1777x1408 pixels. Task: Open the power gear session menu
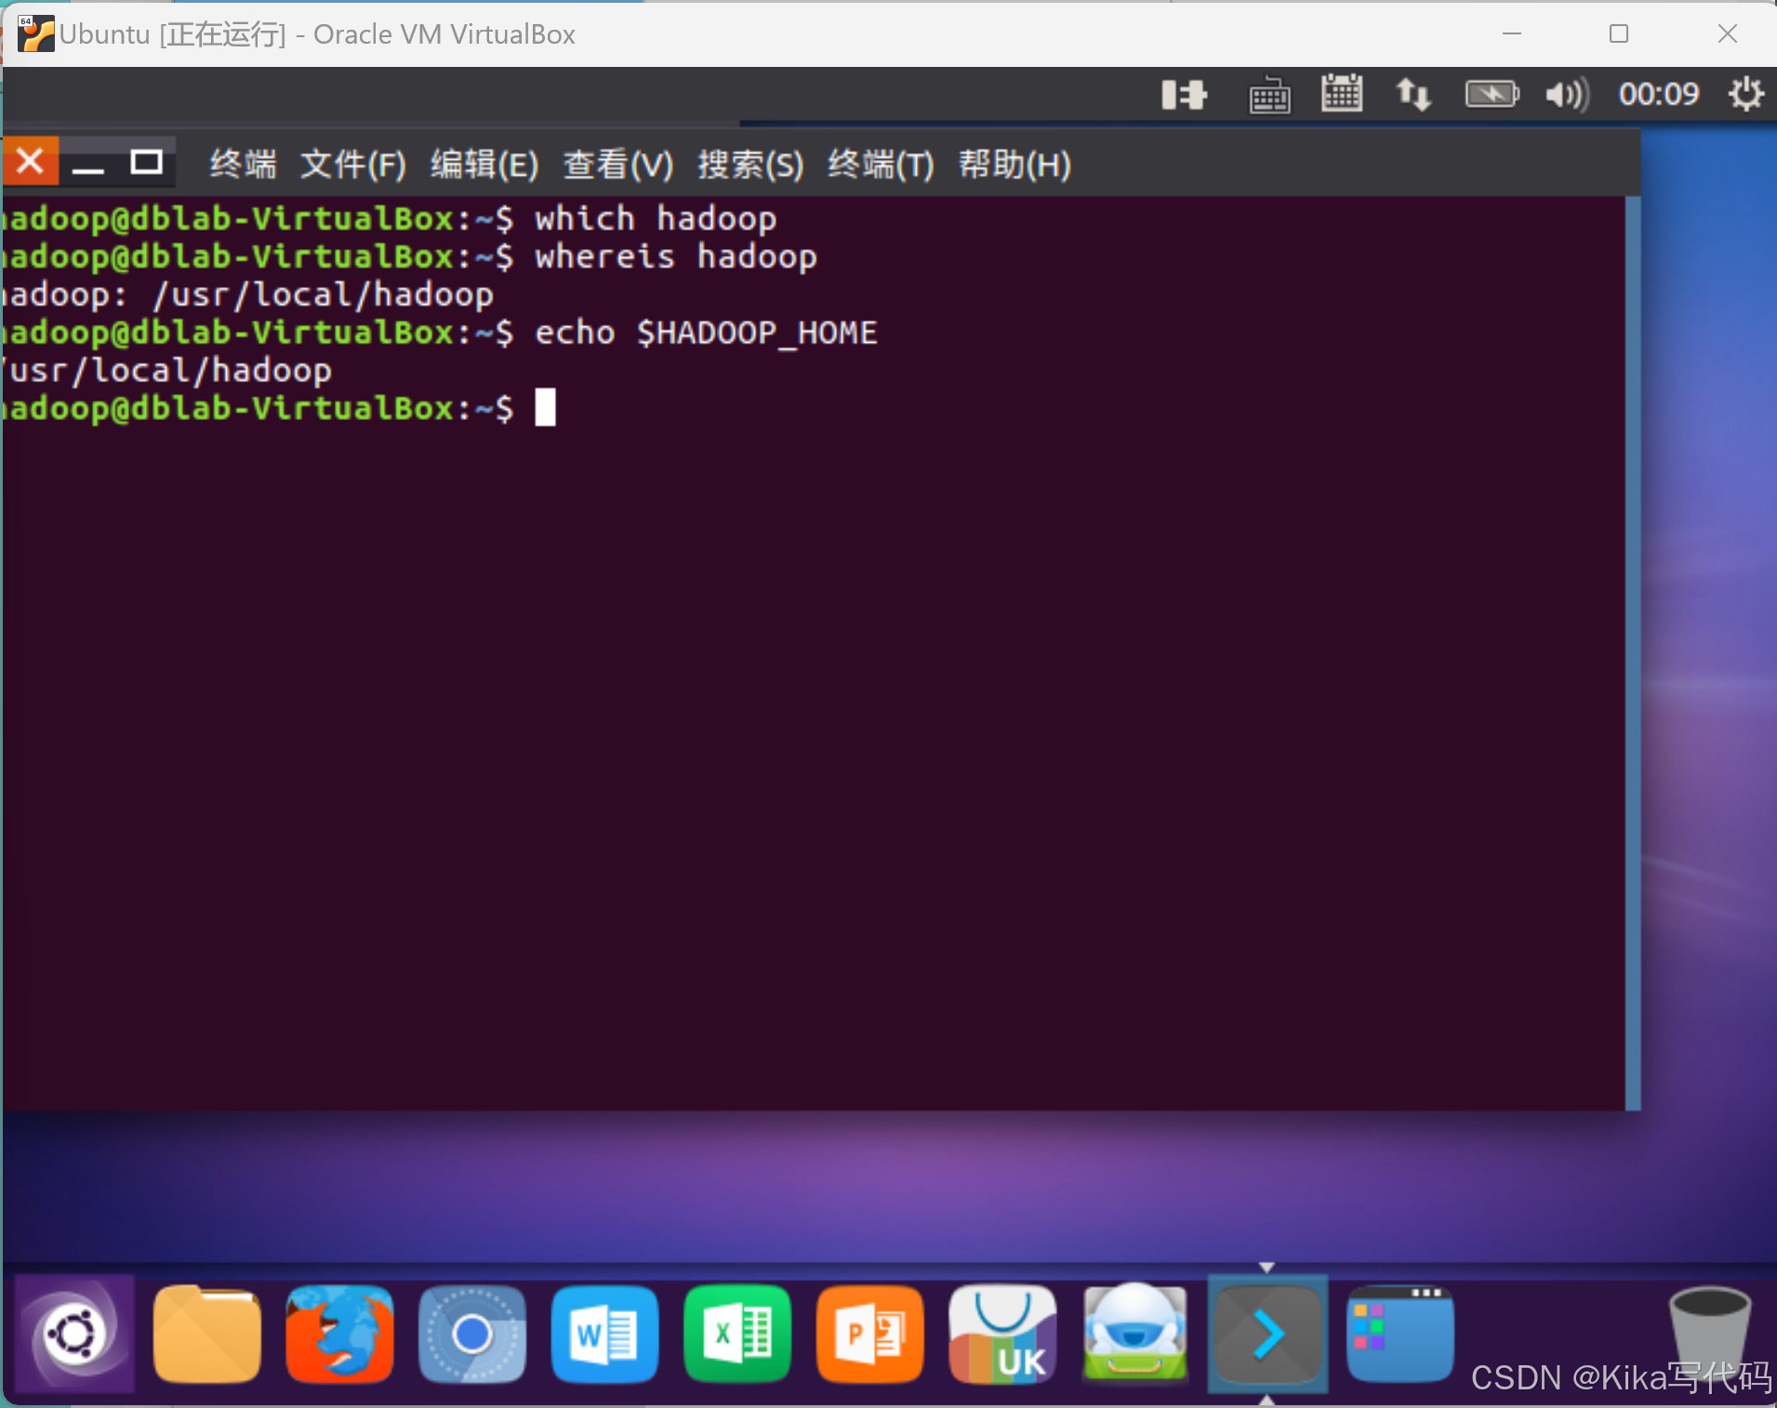[x=1746, y=94]
